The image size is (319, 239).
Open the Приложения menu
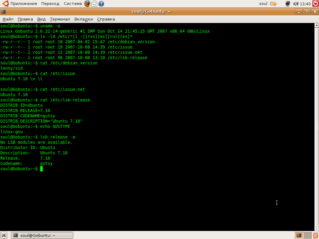point(24,4)
